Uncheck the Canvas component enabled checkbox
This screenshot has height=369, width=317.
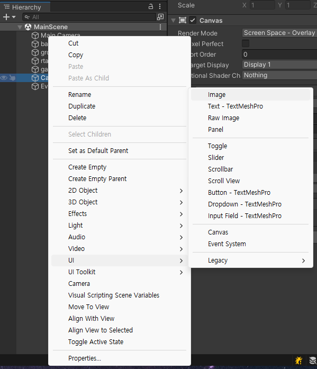[x=193, y=20]
